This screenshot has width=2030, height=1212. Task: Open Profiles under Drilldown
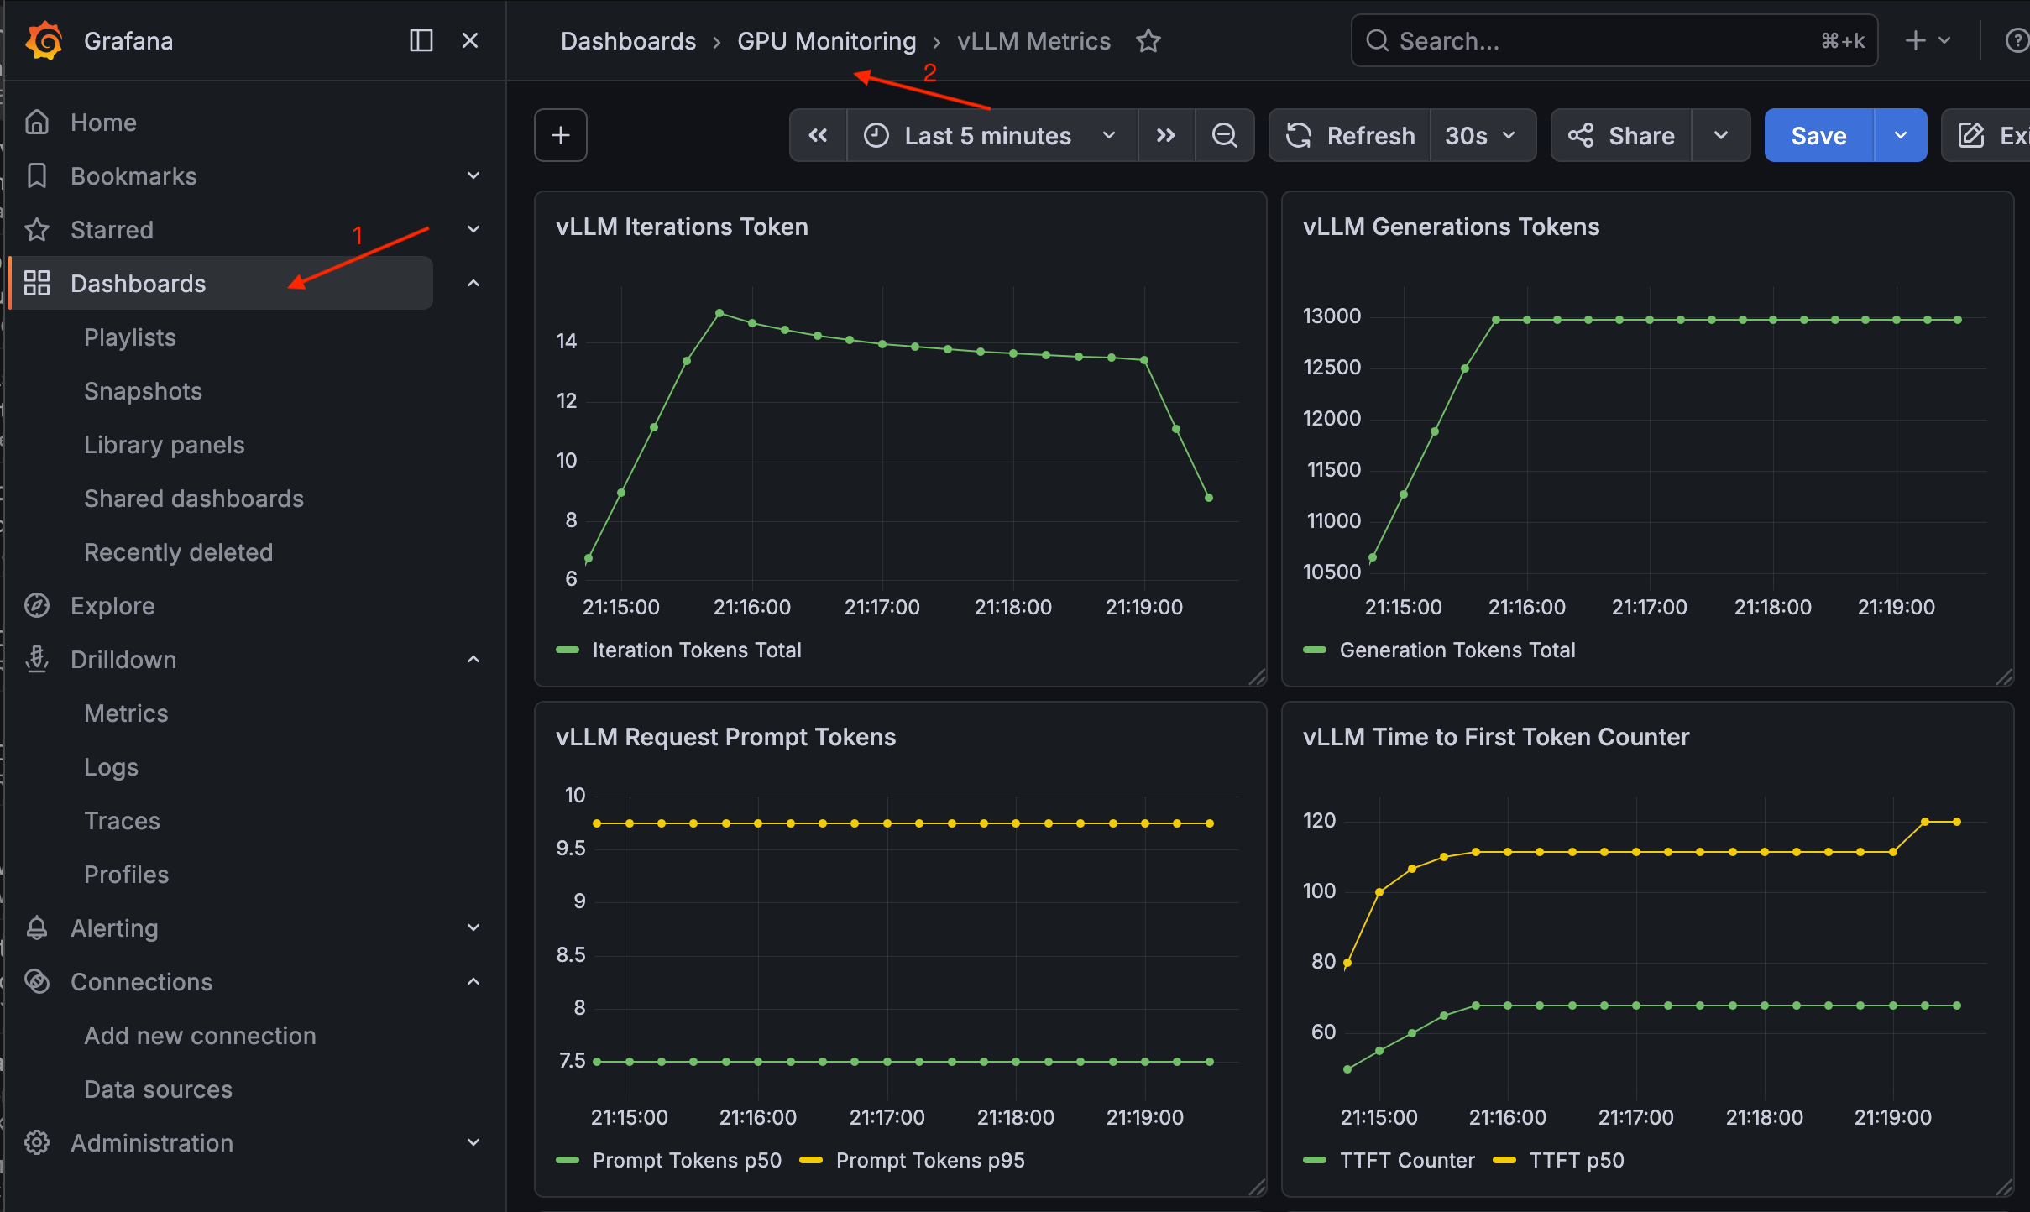[x=127, y=875]
